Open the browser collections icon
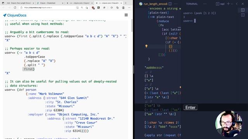The height and width of the screenshot is (139, 248). click(x=117, y=8)
